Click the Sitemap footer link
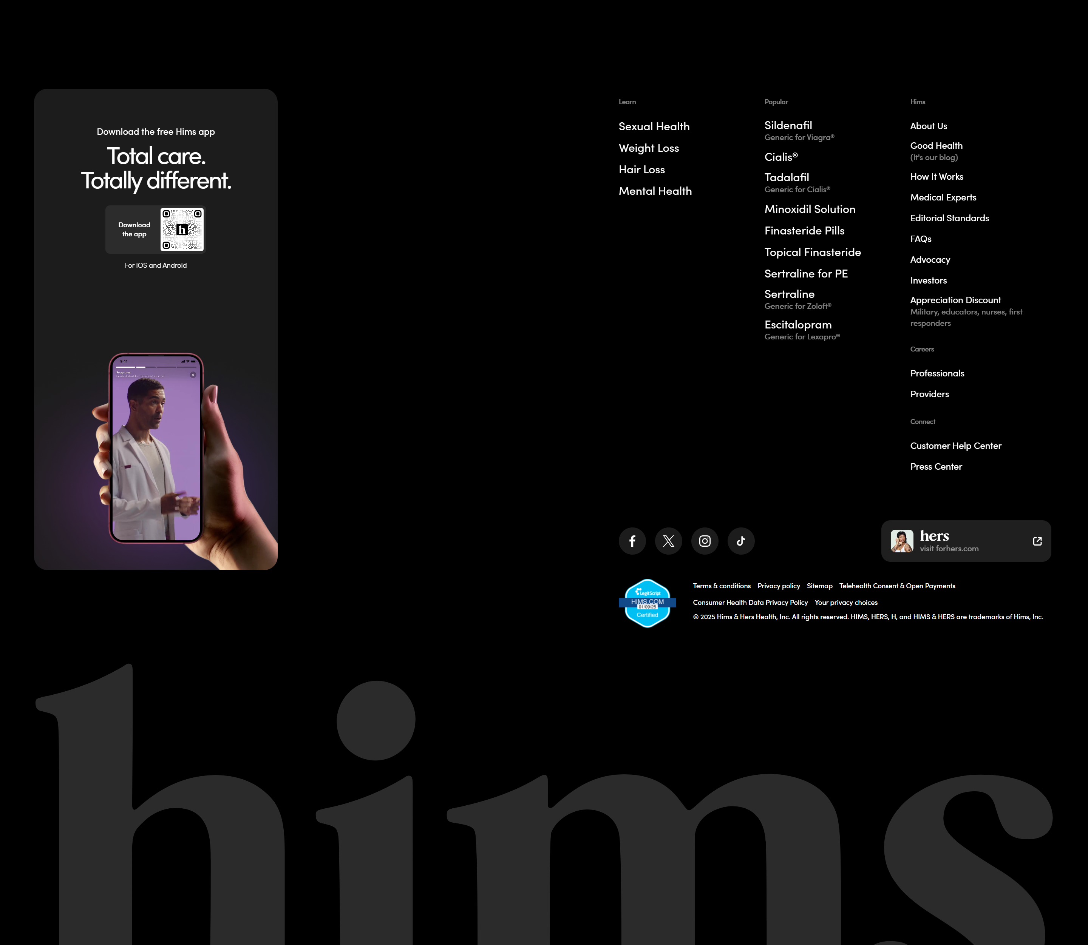 click(819, 586)
